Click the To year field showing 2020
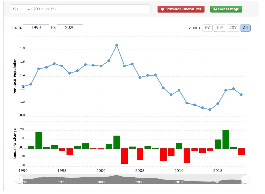Screen dimensions: 265x194 click(70, 28)
